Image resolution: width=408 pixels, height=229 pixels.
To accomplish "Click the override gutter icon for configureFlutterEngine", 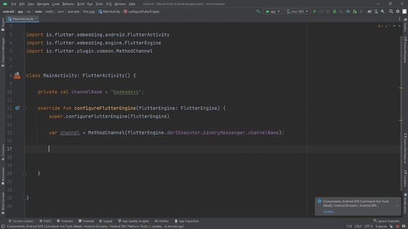I will pyautogui.click(x=17, y=108).
